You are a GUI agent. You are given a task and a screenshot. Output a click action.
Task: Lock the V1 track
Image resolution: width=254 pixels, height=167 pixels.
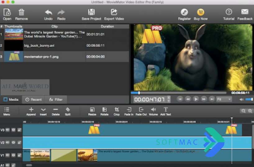click(20, 155)
